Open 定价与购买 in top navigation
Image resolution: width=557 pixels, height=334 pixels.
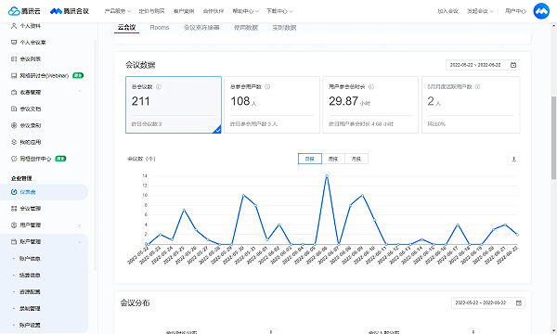coord(151,11)
